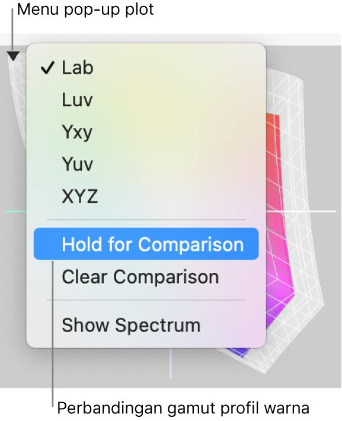
Task: Click the teal axis line at left
Action: pos(16,212)
